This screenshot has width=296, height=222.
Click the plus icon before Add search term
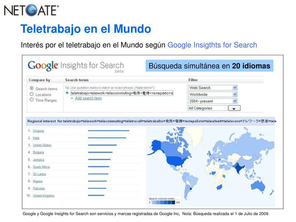coord(72,98)
